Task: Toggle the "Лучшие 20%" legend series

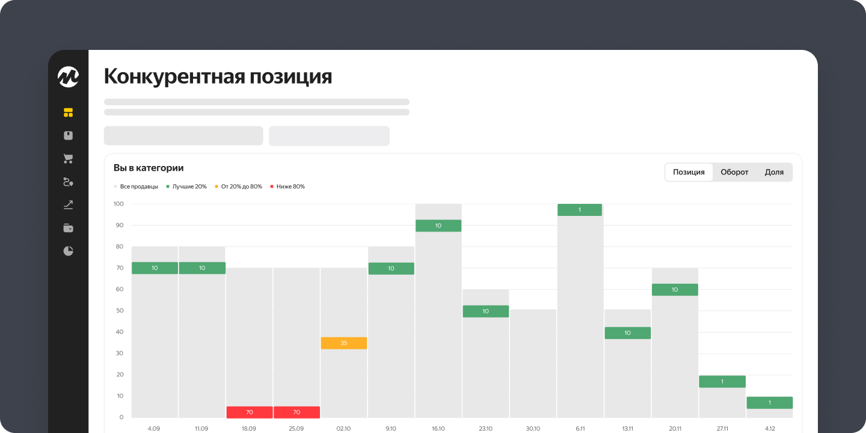Action: (x=186, y=186)
